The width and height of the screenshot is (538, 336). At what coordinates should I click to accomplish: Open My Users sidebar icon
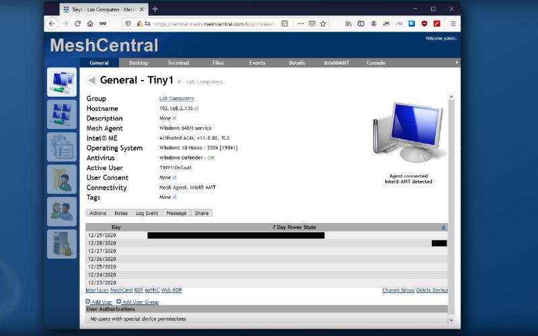[62, 212]
